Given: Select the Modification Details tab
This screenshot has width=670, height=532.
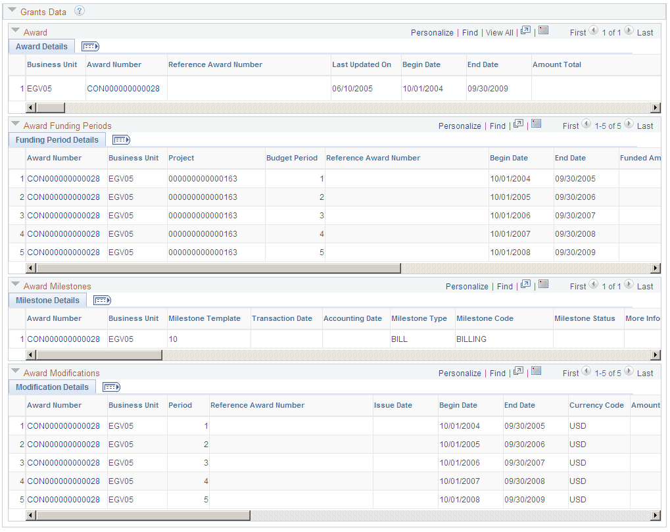Looking at the screenshot, I should 52,387.
